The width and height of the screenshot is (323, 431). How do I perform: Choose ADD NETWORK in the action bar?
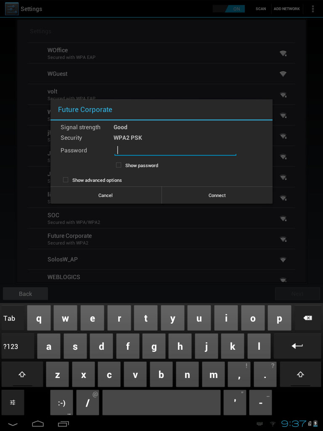point(286,9)
